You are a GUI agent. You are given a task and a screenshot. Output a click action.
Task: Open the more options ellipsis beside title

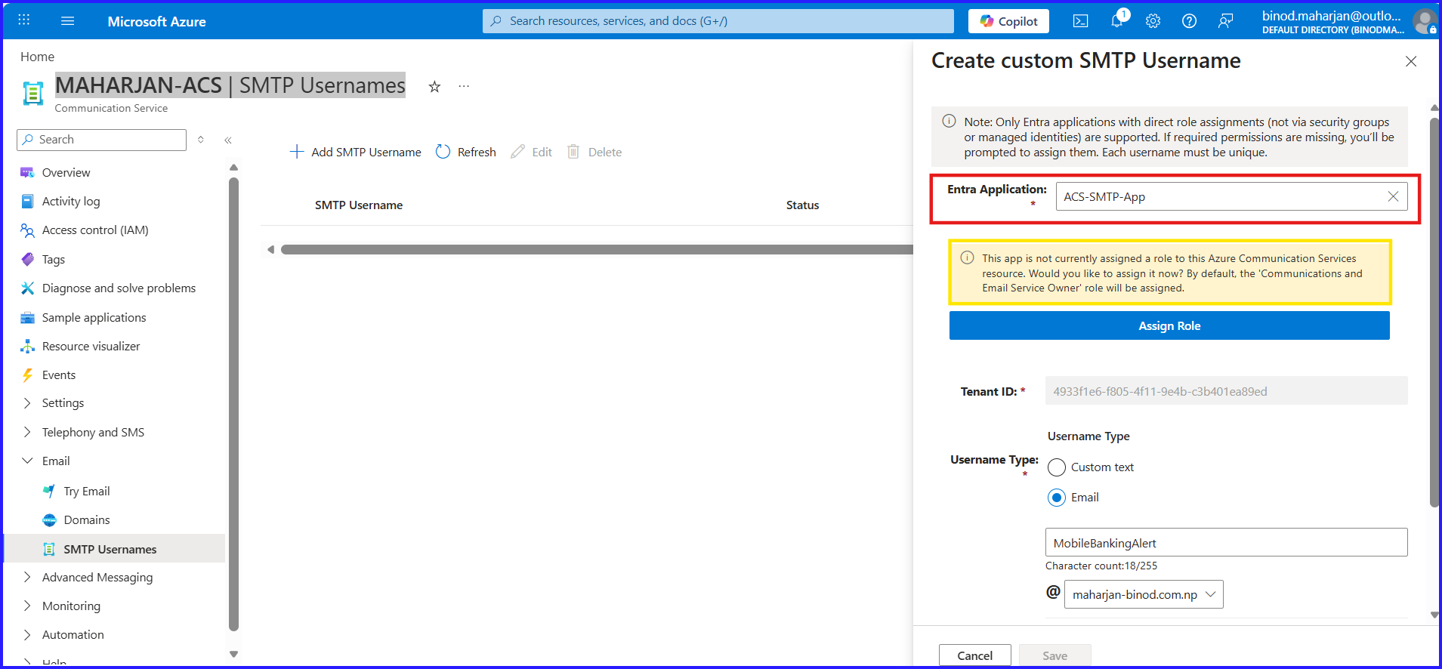point(464,86)
